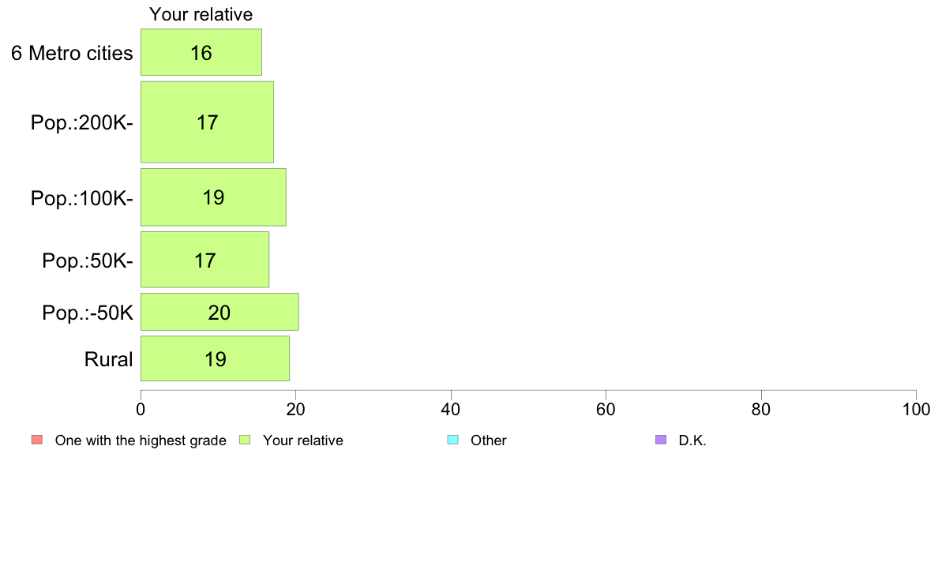Click the 'D.K.' legend label text

click(692, 440)
